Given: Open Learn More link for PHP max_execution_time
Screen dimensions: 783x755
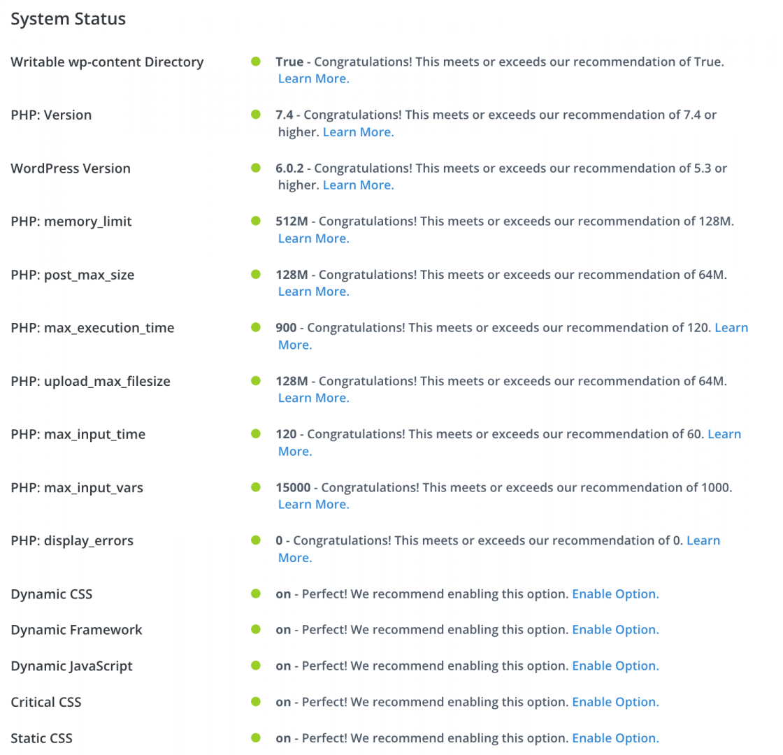Looking at the screenshot, I should pos(731,328).
